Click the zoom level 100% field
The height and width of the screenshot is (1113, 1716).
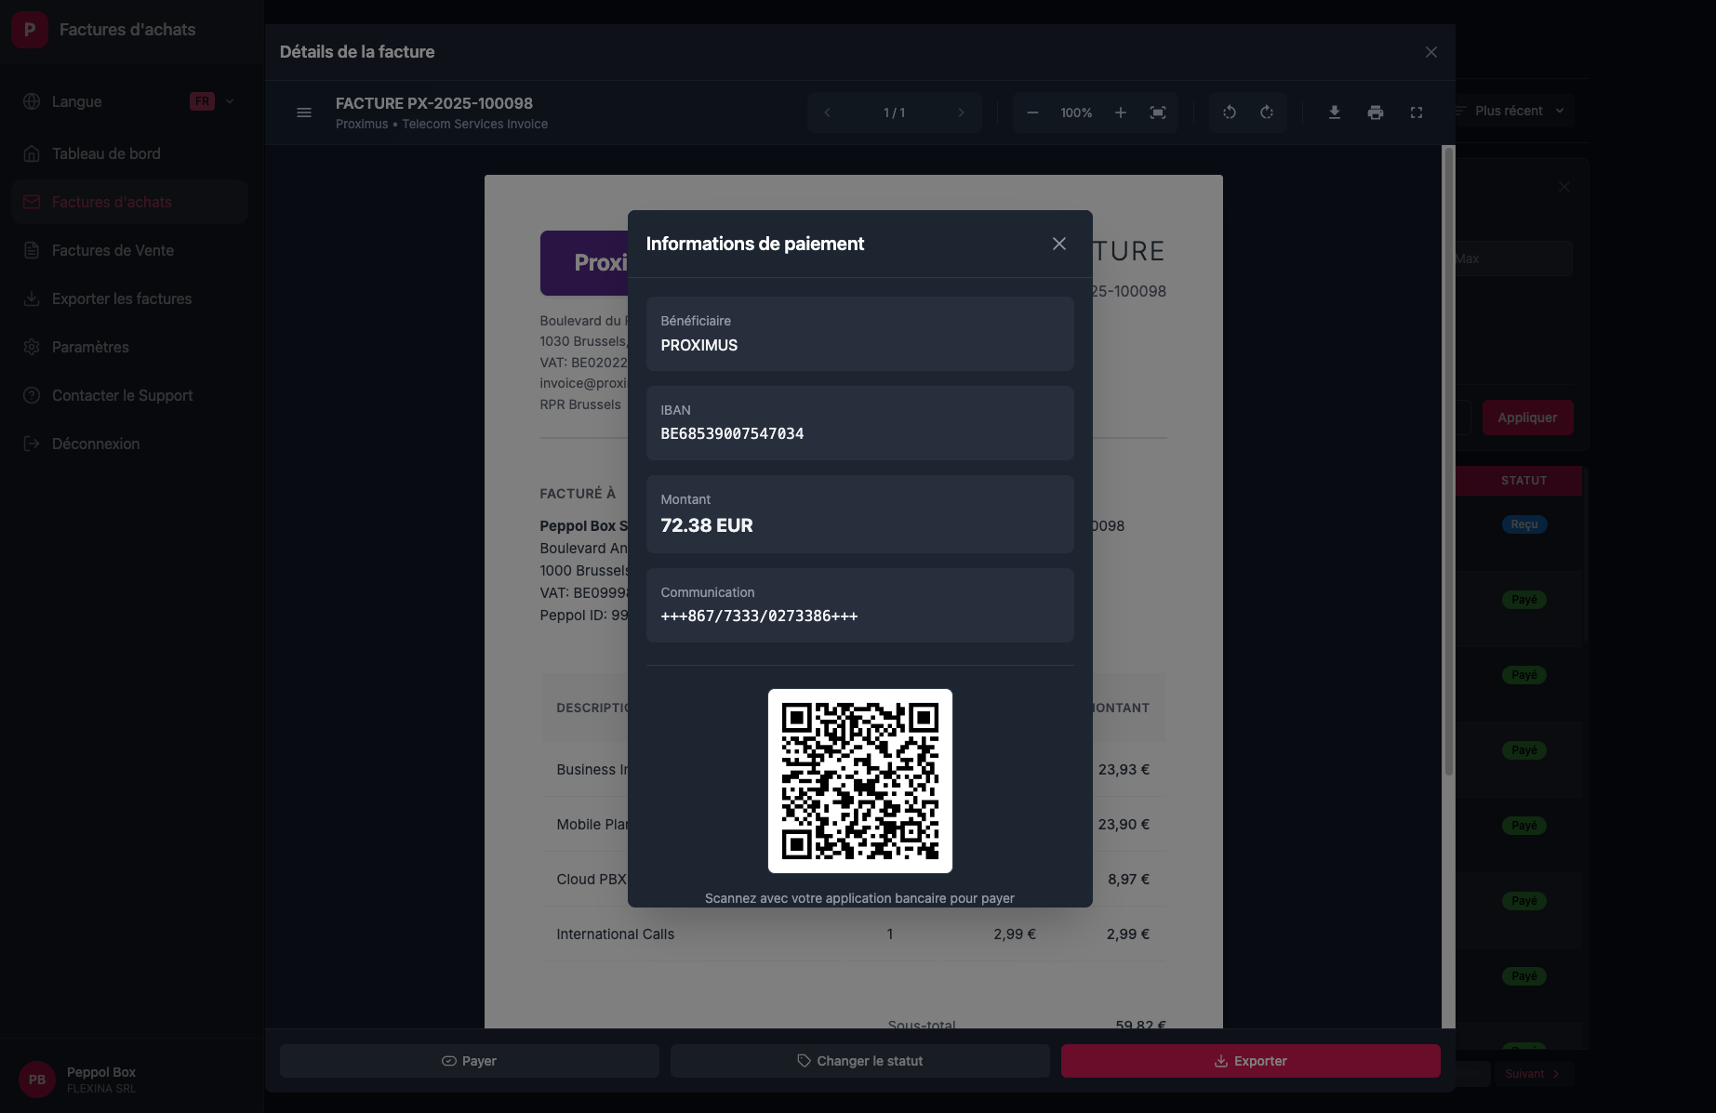pos(1076,113)
